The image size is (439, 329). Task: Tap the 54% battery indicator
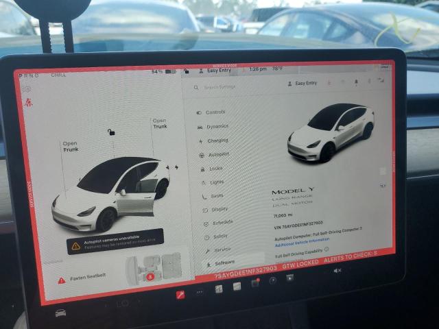[163, 71]
